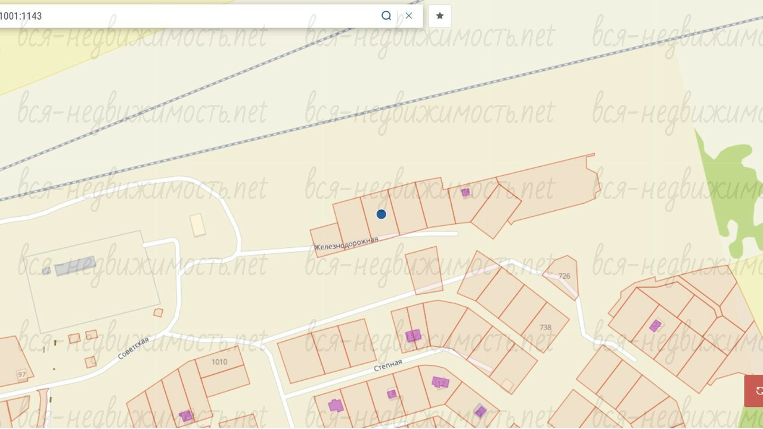Open favorites with the star button
This screenshot has width=763, height=429.
(440, 16)
